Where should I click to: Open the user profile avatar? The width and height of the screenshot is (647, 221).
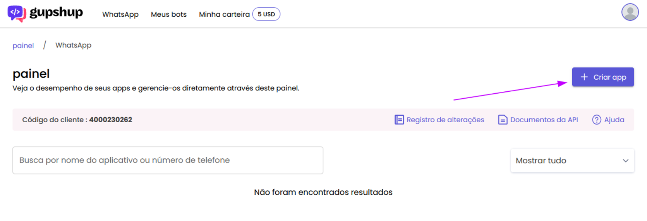630,12
